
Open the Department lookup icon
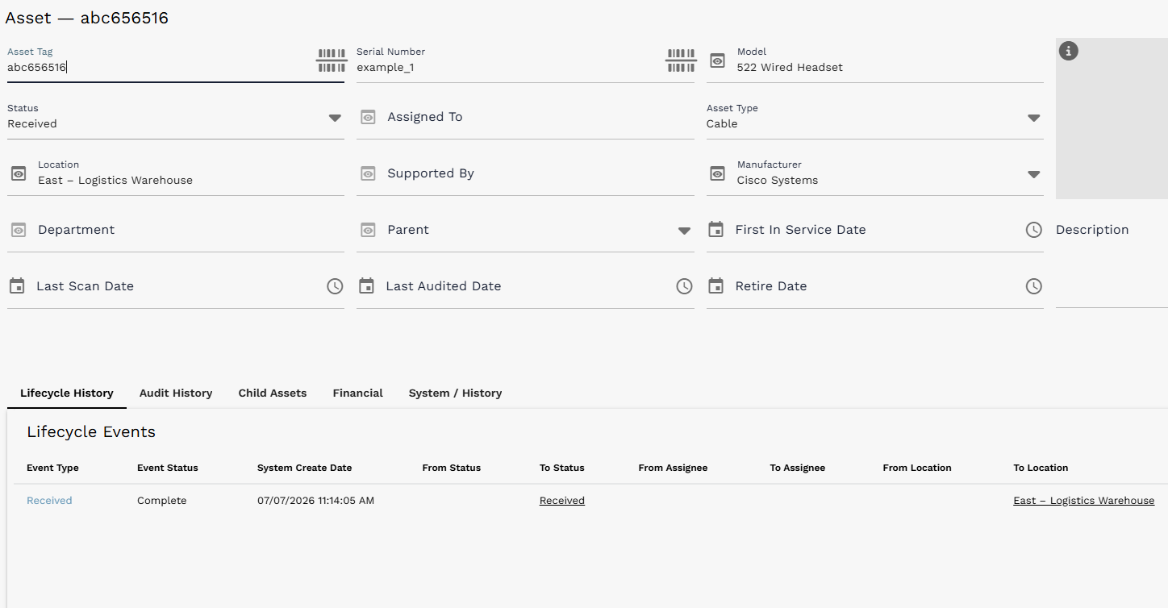tap(19, 230)
